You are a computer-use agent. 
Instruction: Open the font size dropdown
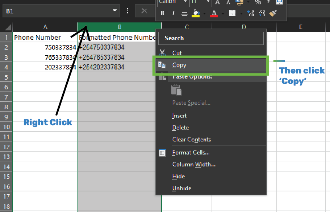coord(208,2)
